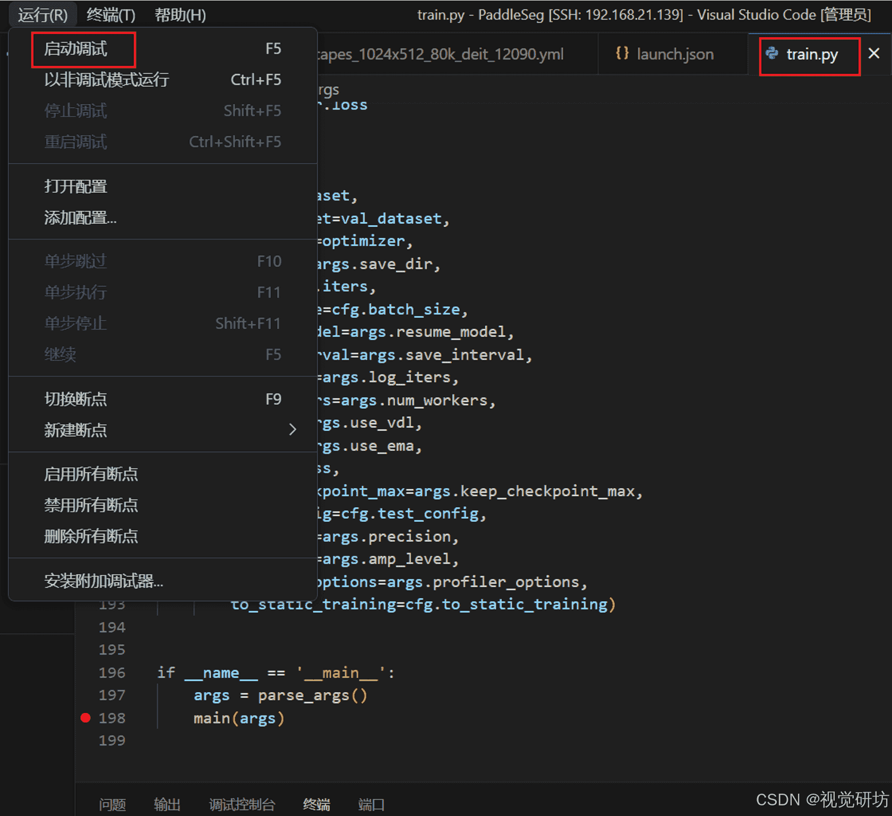Enable all breakpoints via 启用所有断点
This screenshot has height=816, width=892.
91,474
